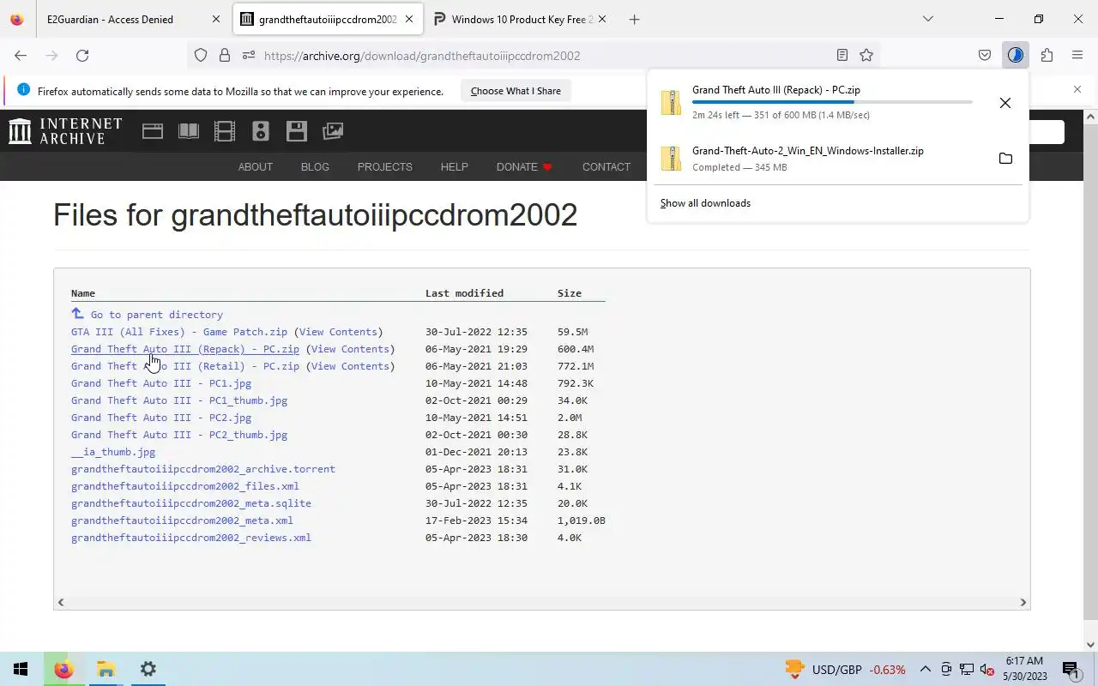1098x686 pixels.
Task: Go back with the browser back arrow
Action: pos(21,56)
